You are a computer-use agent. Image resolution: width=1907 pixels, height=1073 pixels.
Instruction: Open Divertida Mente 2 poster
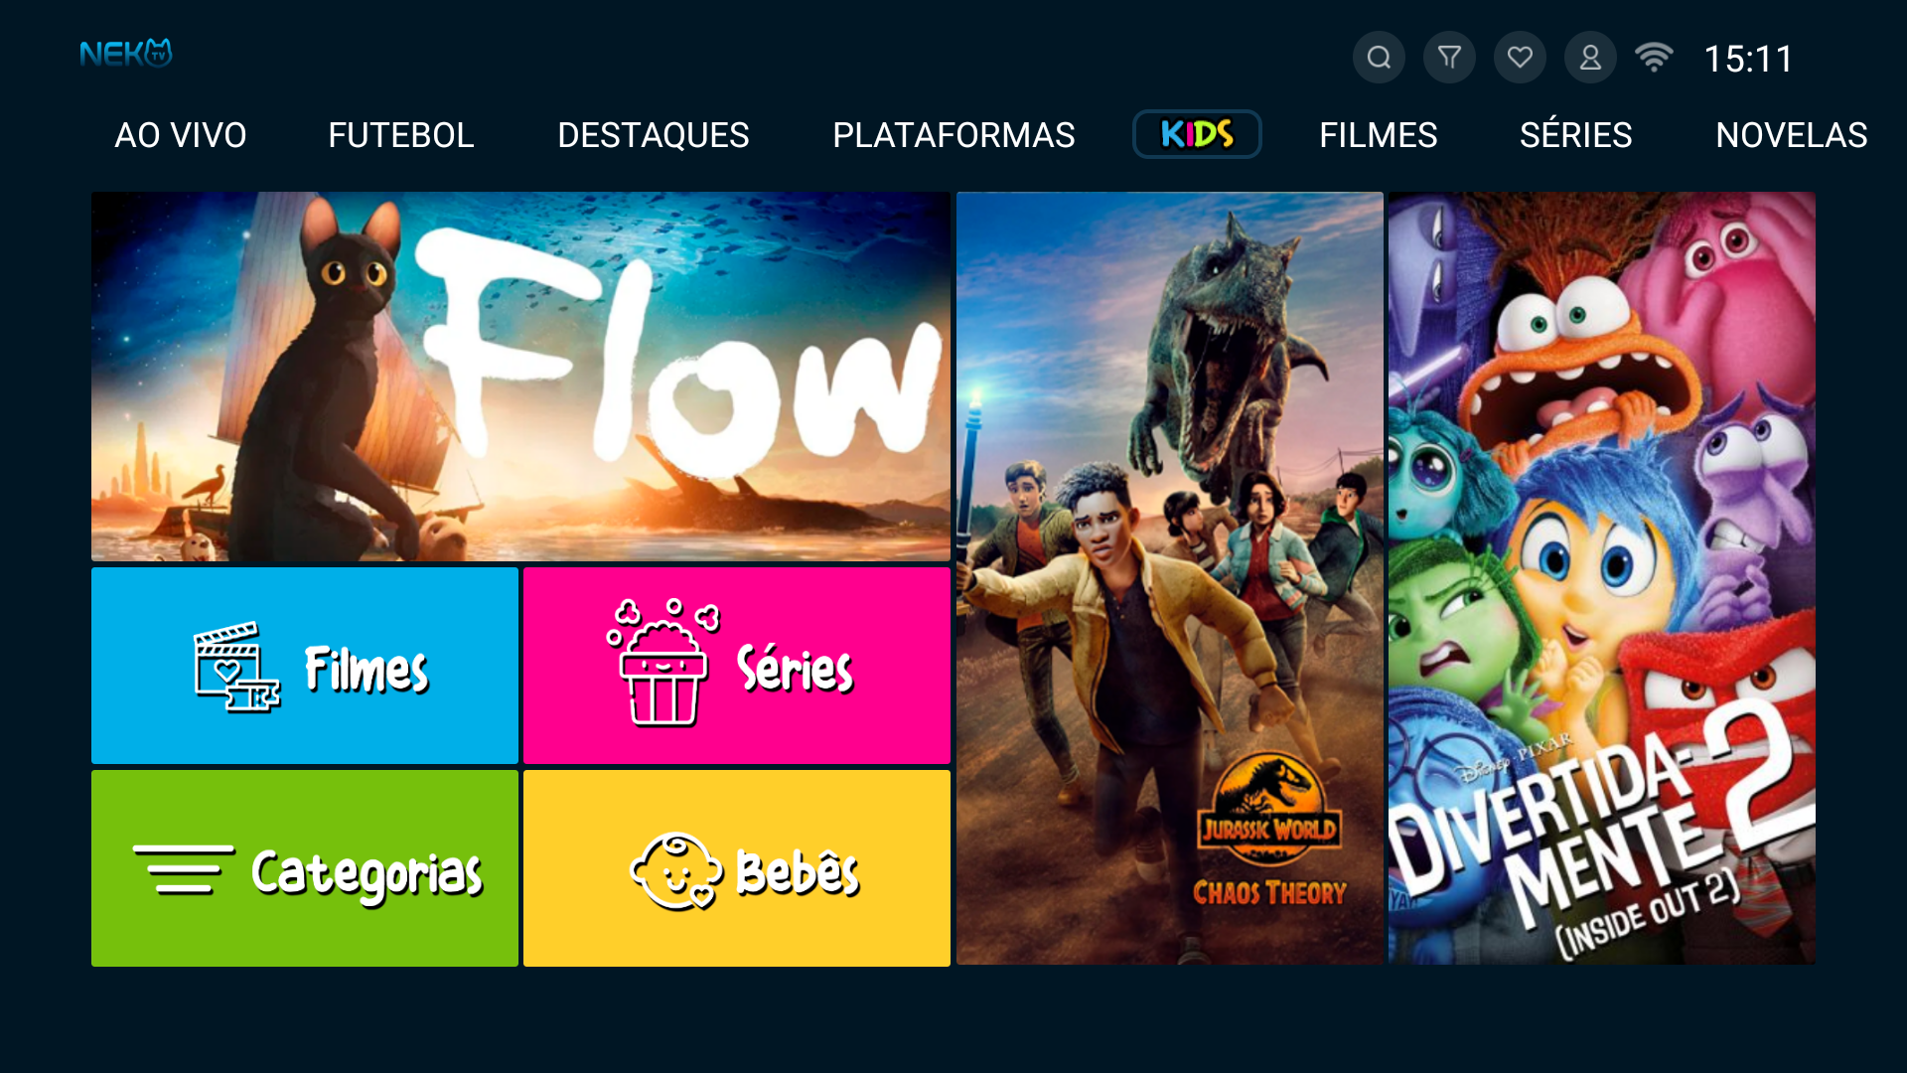point(1601,578)
